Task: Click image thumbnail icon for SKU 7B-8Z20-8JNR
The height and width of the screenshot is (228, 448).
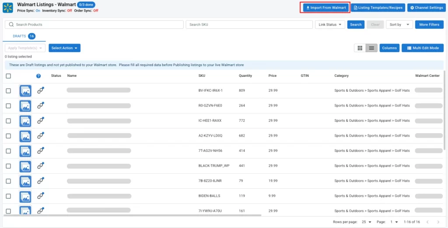Action: tap(25, 181)
